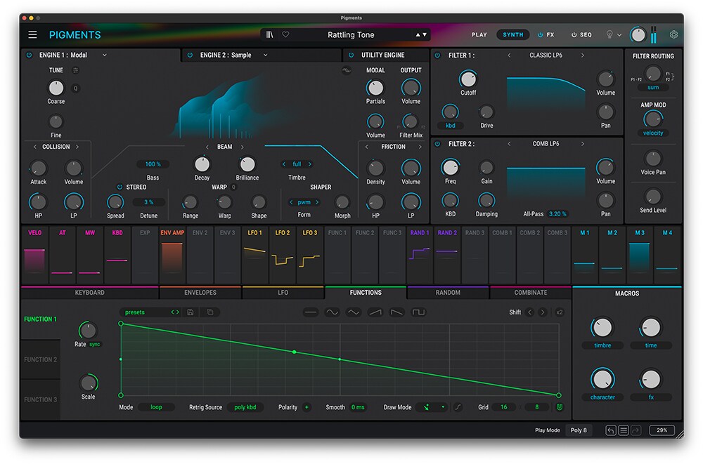Open the preset library browser icon
Image resolution: width=703 pixels, height=464 pixels.
click(x=269, y=34)
